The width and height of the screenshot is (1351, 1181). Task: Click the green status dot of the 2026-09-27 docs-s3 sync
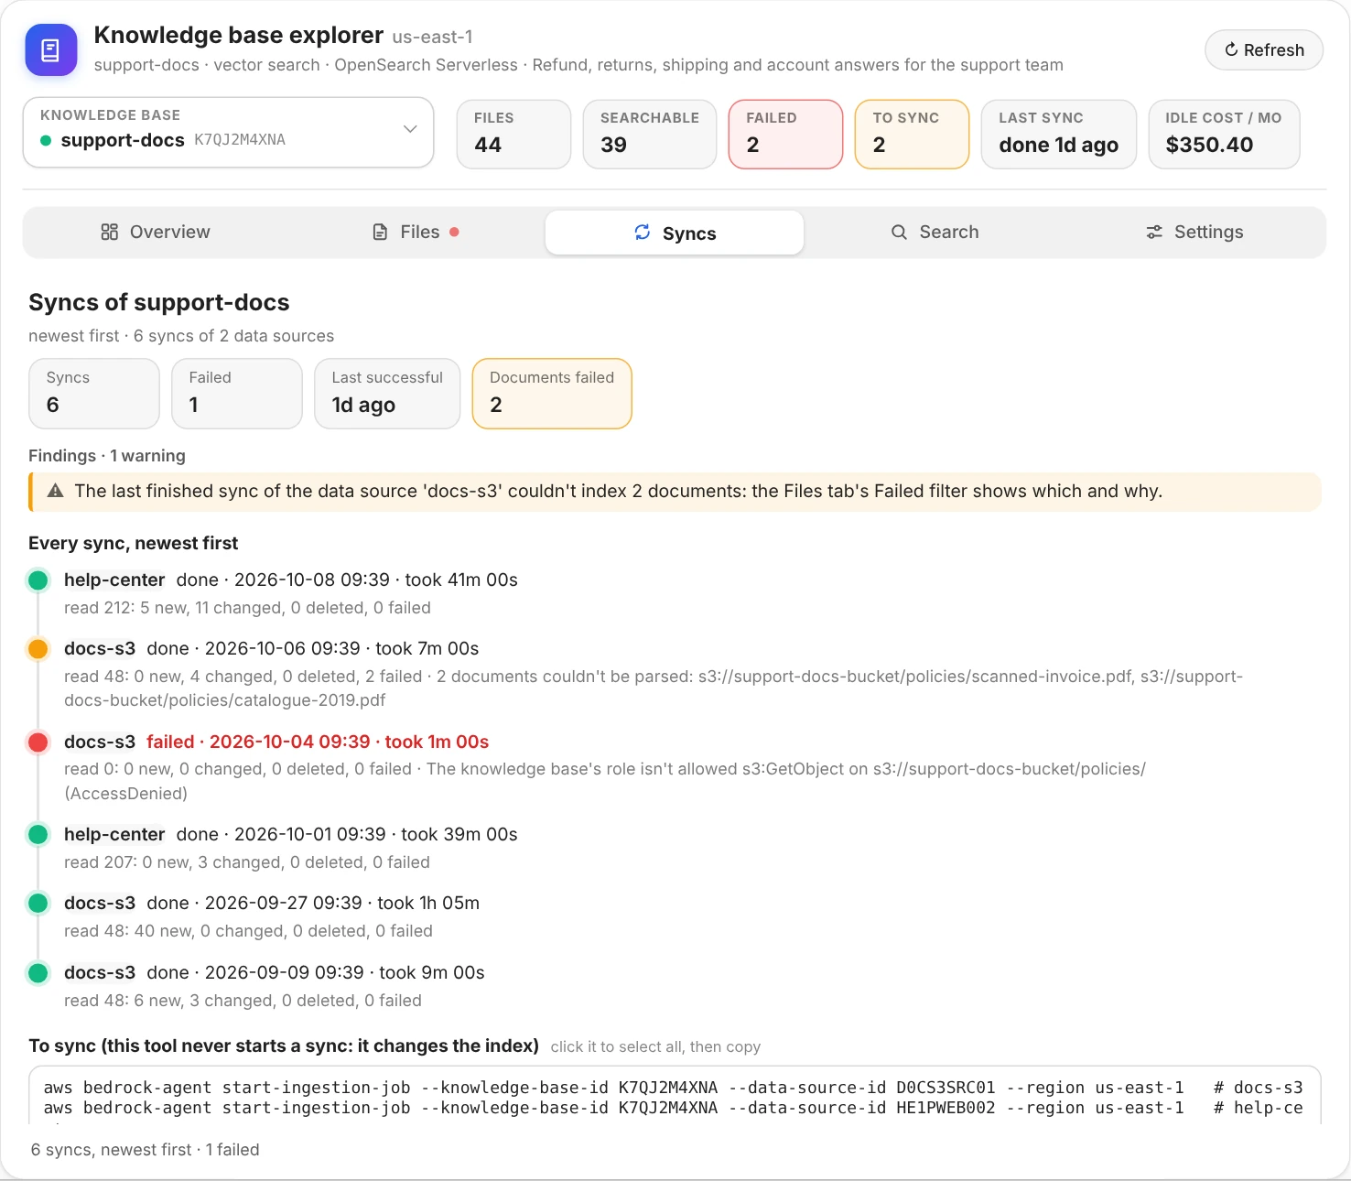coord(38,904)
